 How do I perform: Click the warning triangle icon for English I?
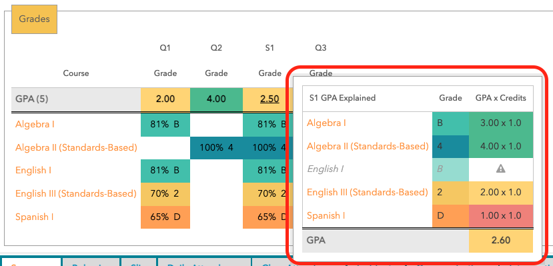point(500,169)
